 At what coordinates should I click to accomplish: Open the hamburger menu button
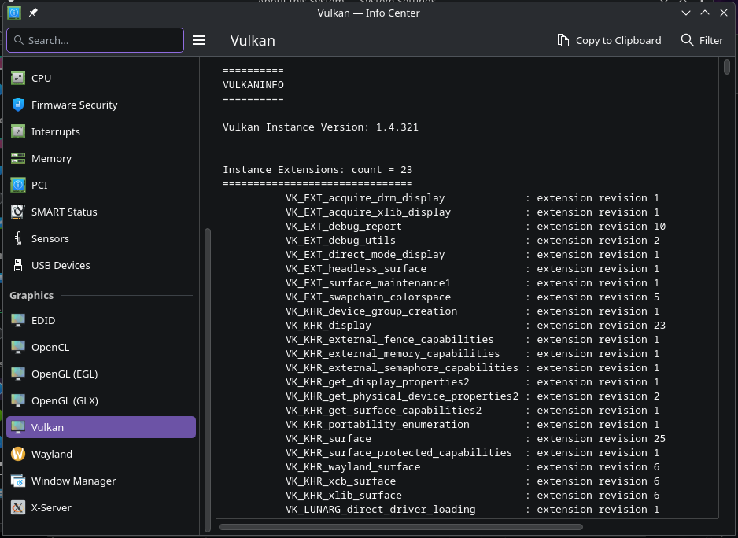199,40
